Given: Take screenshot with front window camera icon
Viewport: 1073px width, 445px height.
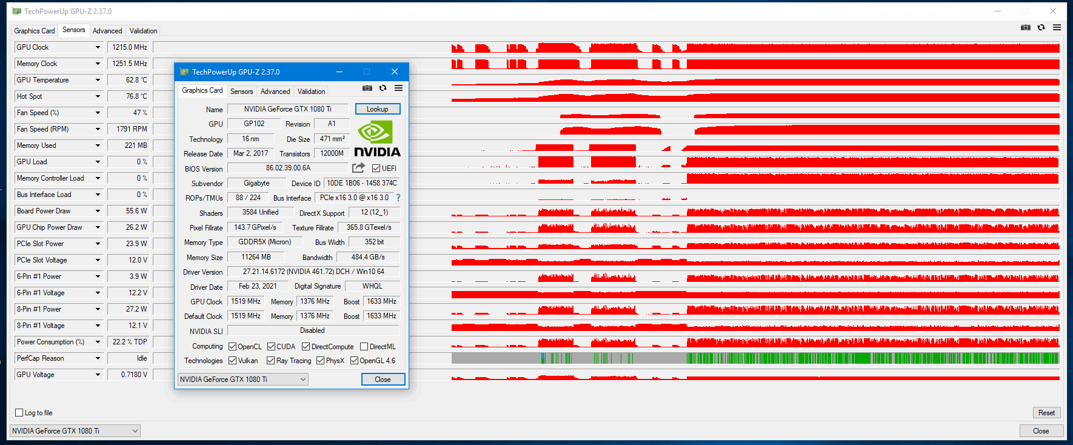Looking at the screenshot, I should coord(367,88).
